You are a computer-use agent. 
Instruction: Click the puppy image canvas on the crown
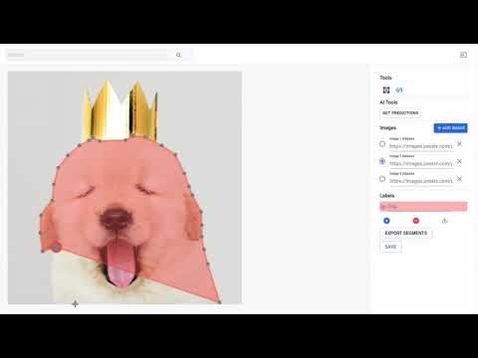(119, 111)
